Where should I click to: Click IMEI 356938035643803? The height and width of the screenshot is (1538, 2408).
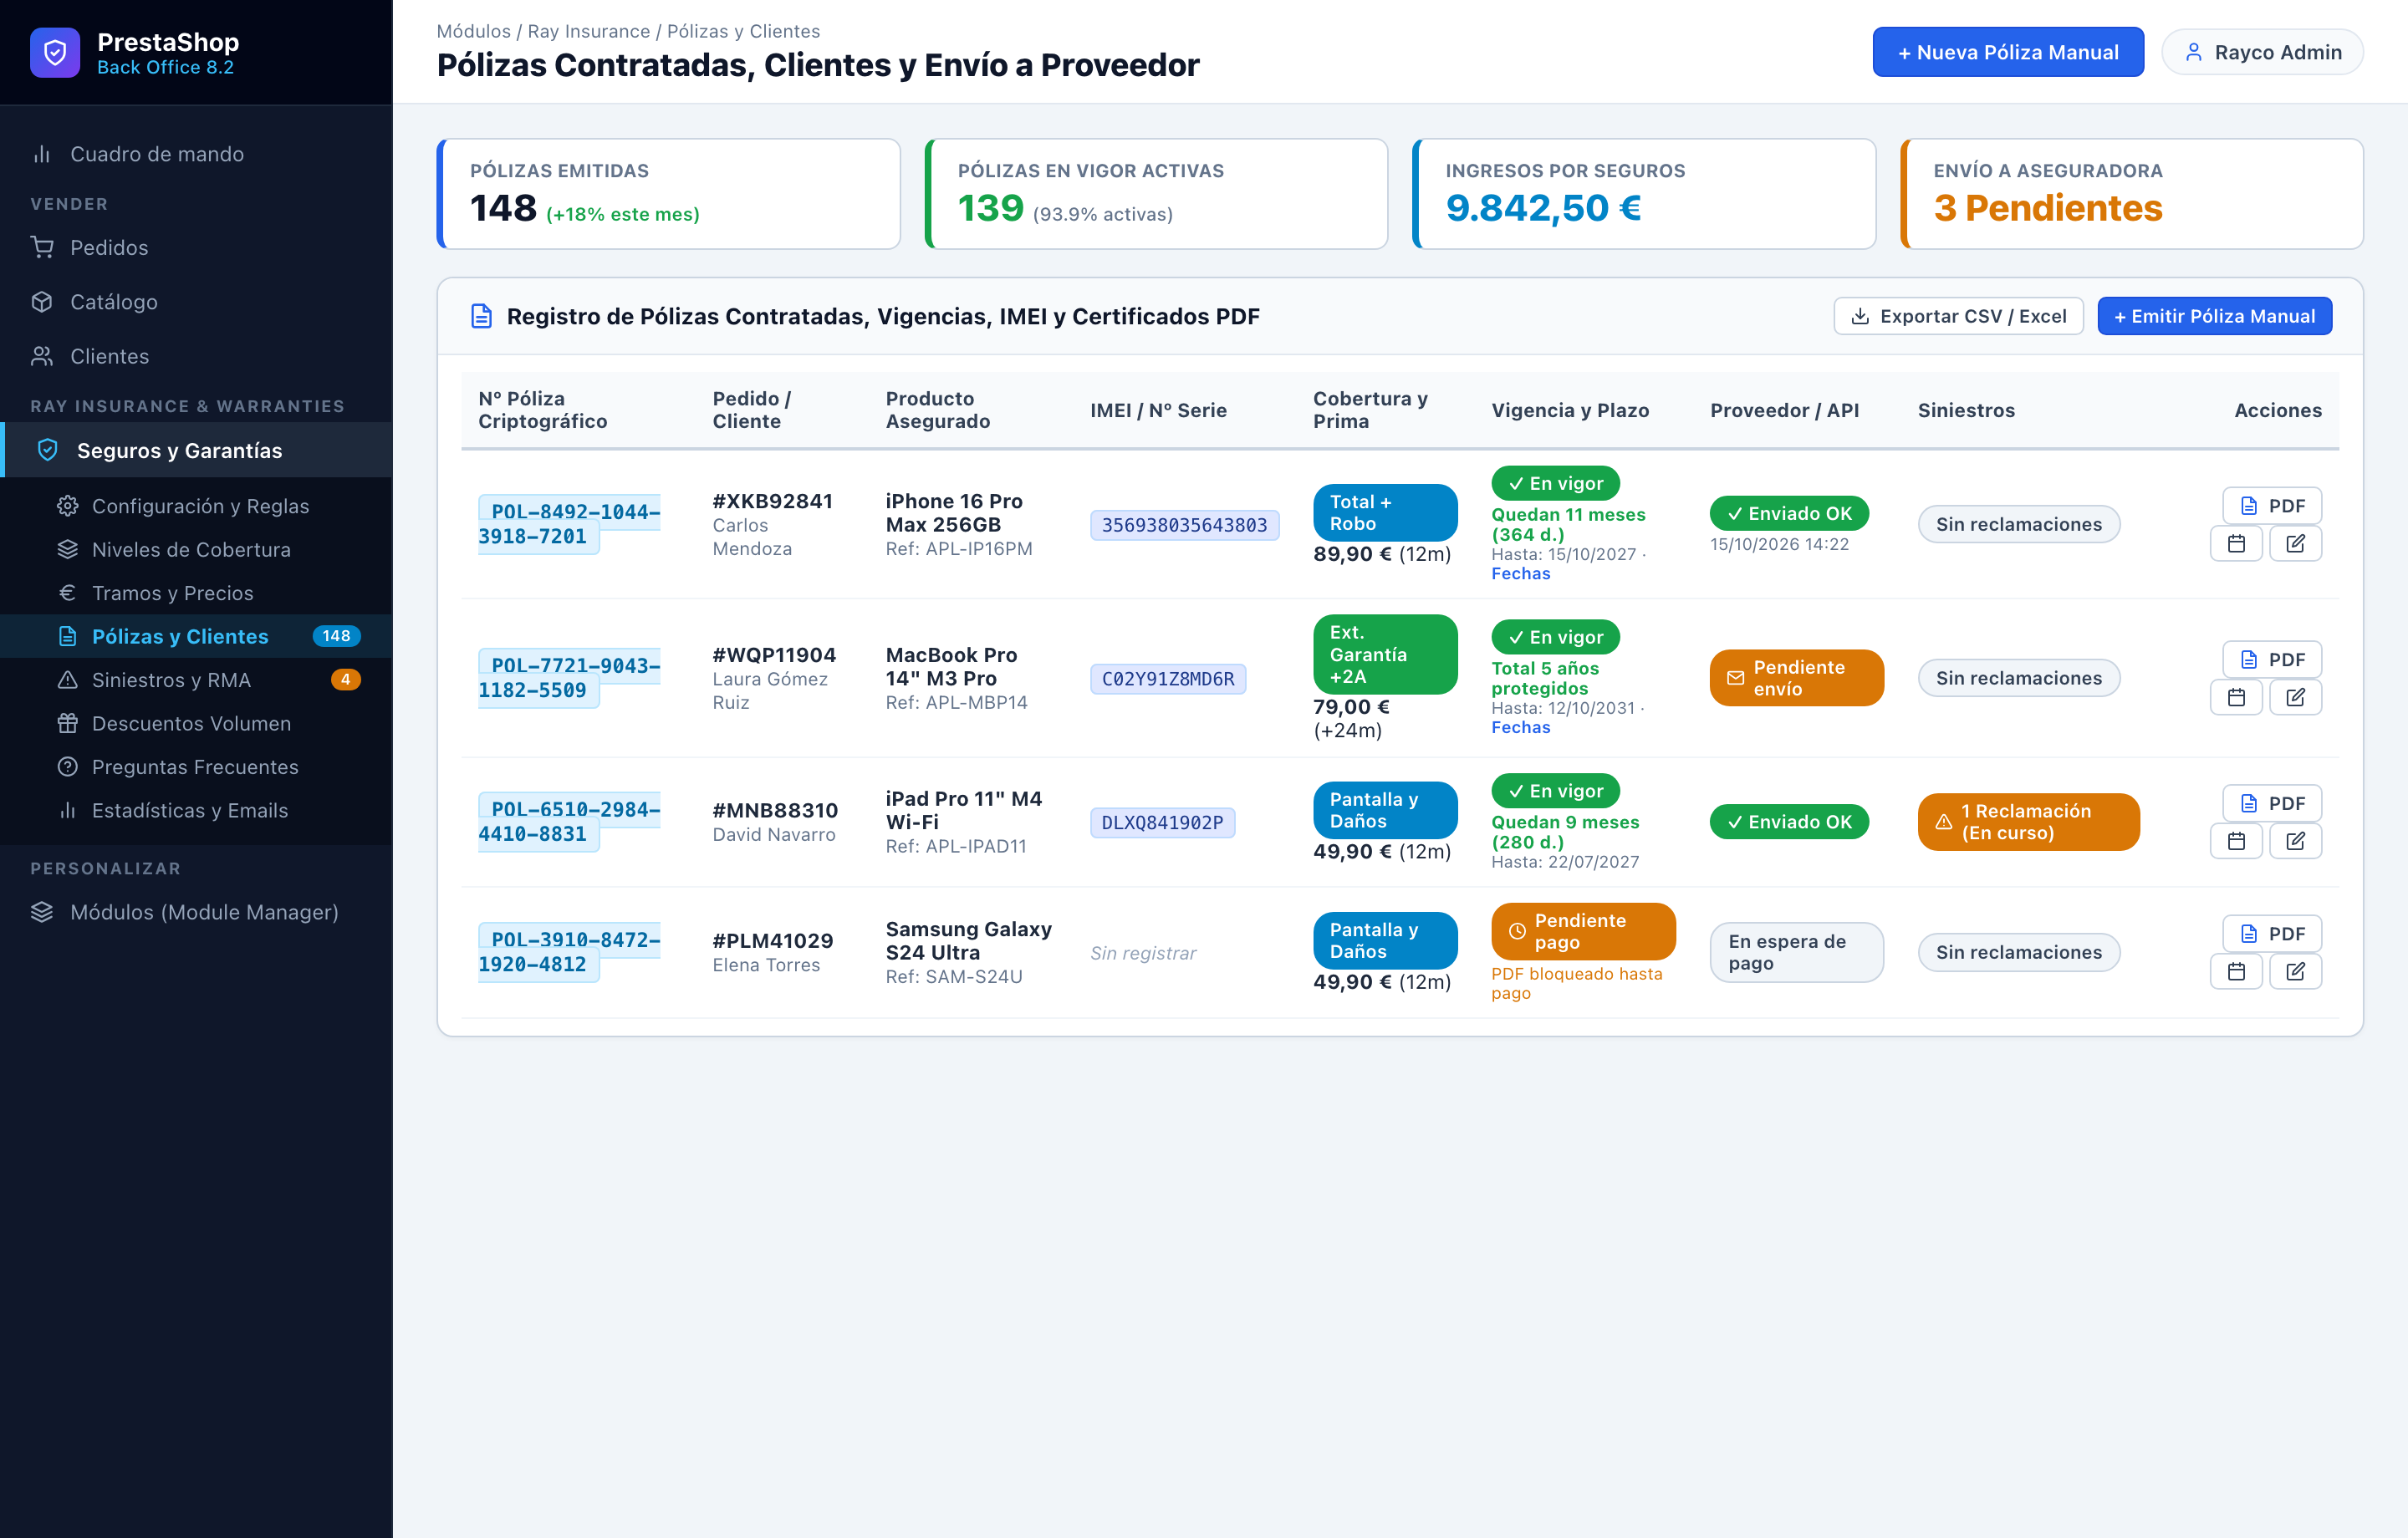coord(1184,525)
